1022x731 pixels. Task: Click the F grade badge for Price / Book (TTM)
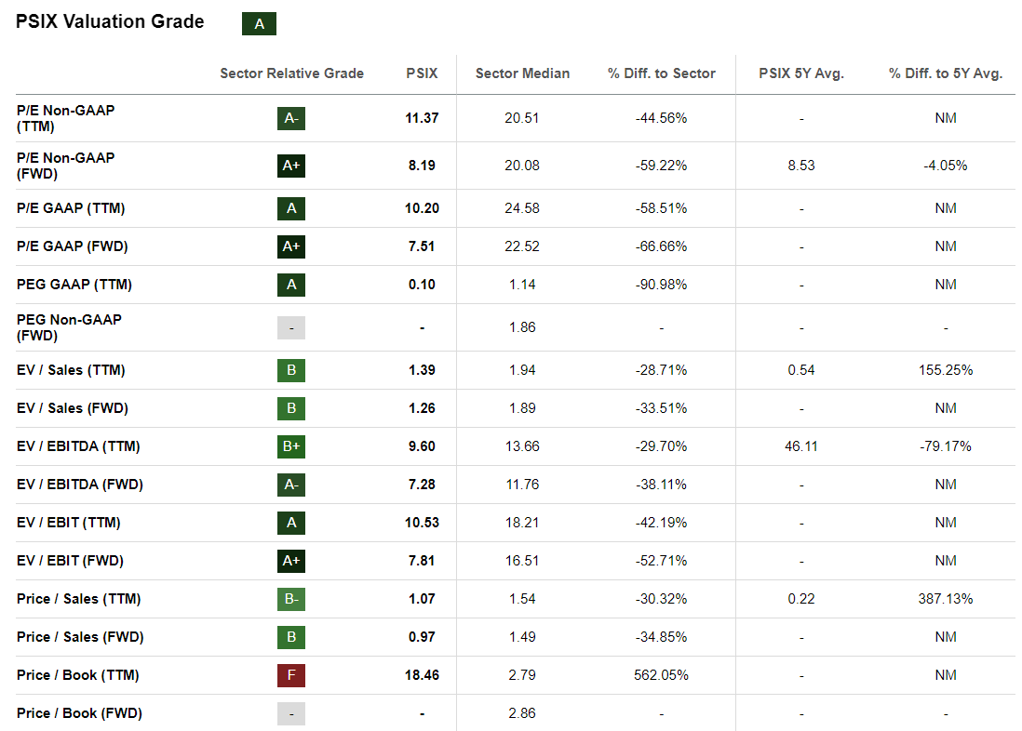coord(291,675)
